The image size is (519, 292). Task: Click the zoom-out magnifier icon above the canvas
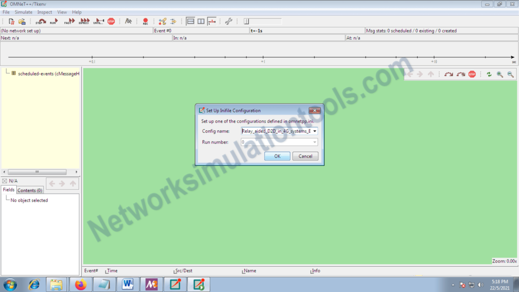pos(511,74)
